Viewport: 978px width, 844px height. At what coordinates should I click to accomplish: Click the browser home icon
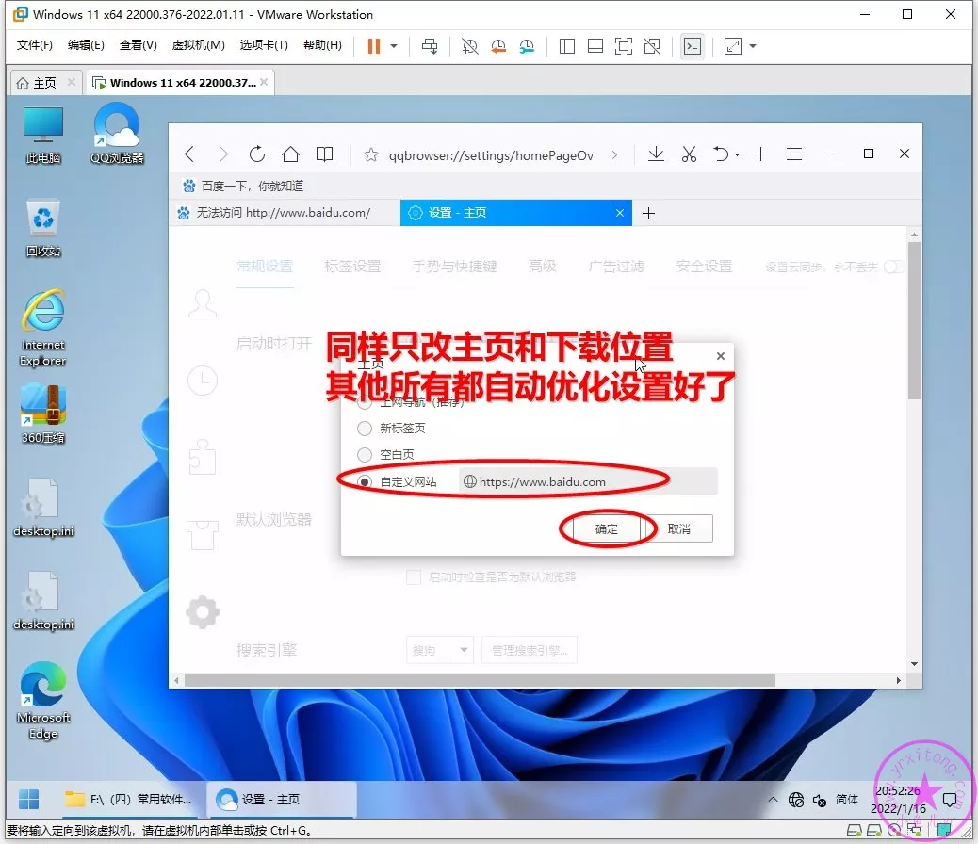[x=290, y=154]
